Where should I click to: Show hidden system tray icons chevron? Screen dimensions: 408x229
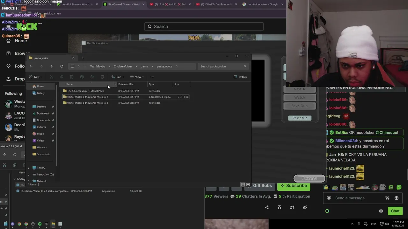(352, 224)
